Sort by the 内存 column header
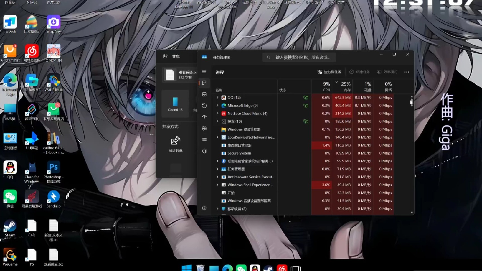The image size is (482, 271). 342,87
